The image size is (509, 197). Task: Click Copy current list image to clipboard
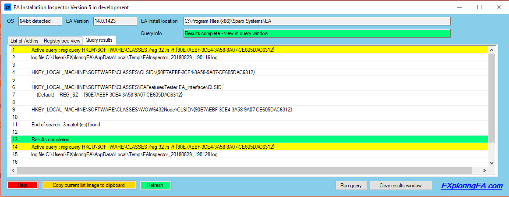89,185
